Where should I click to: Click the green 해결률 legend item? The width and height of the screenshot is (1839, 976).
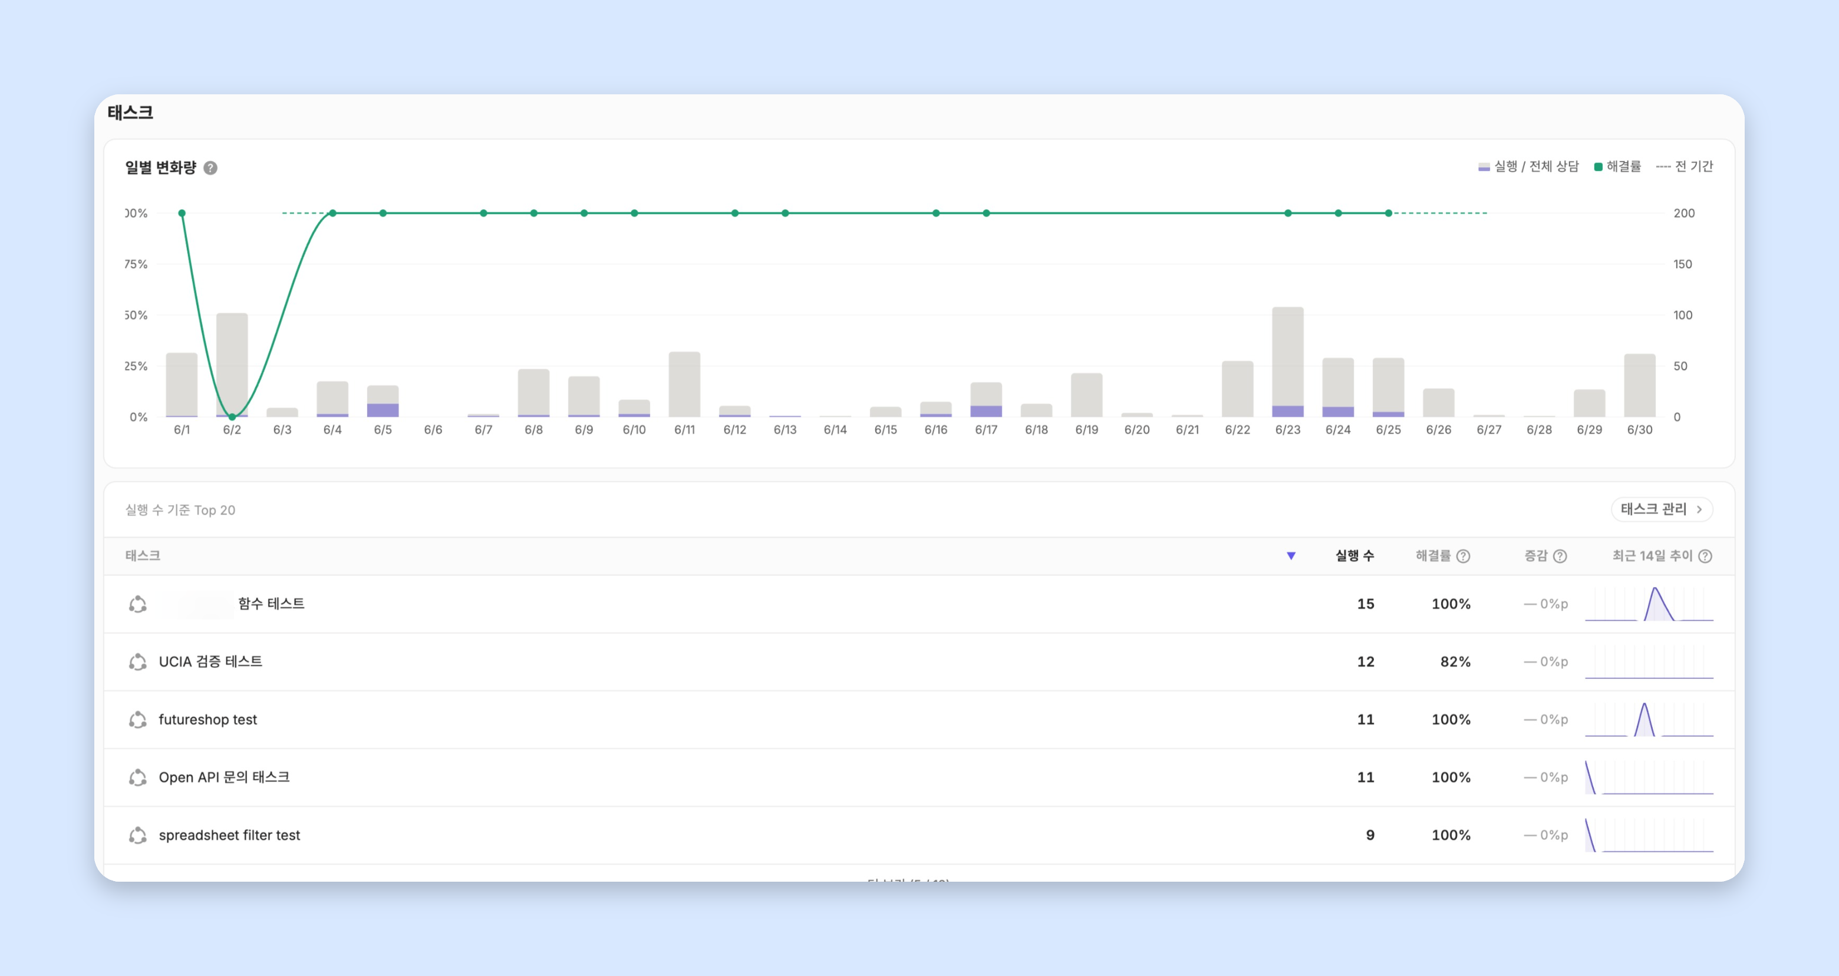pyautogui.click(x=1618, y=166)
